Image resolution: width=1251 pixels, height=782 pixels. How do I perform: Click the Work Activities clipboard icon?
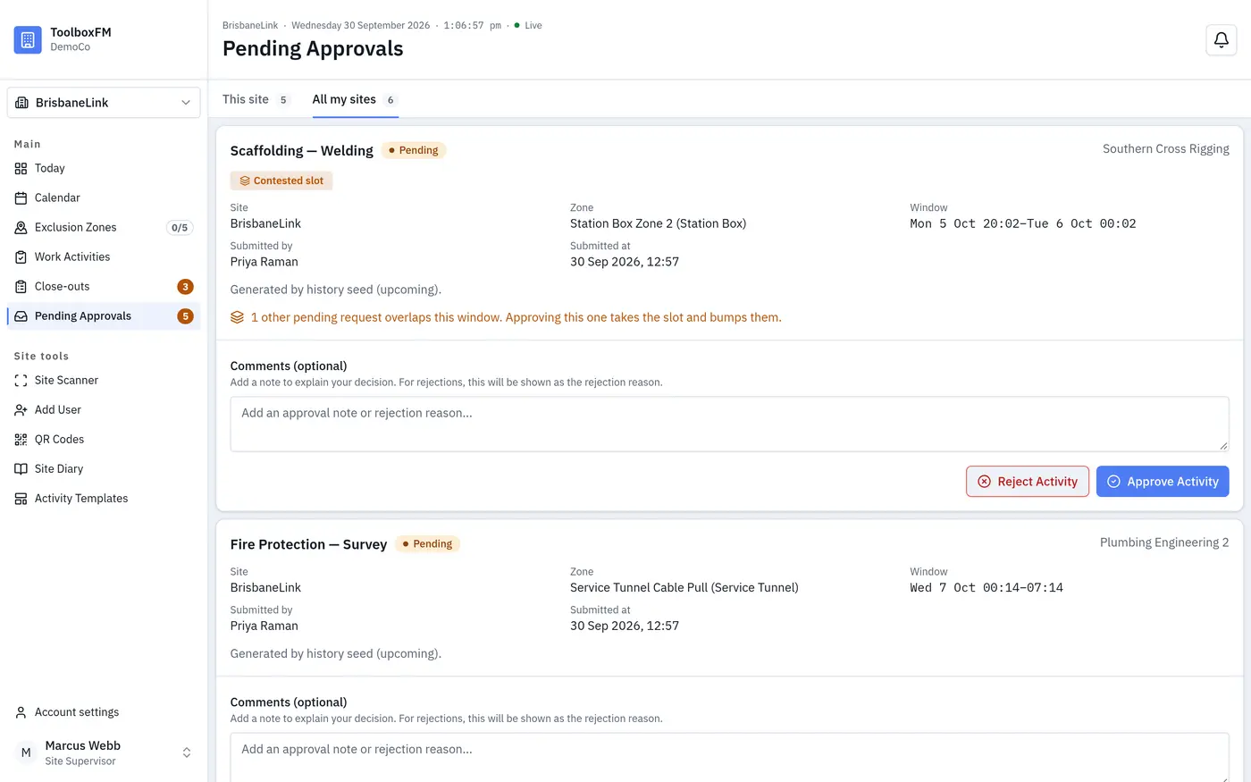[21, 256]
